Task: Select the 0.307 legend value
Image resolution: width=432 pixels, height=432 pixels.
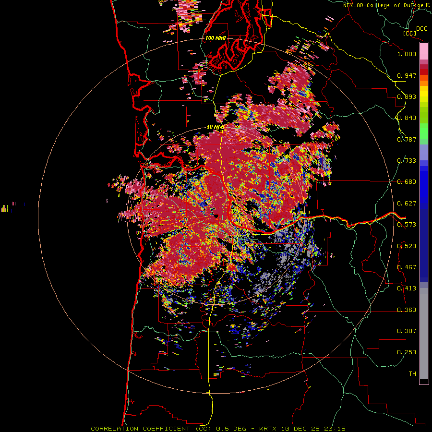Action: point(407,331)
